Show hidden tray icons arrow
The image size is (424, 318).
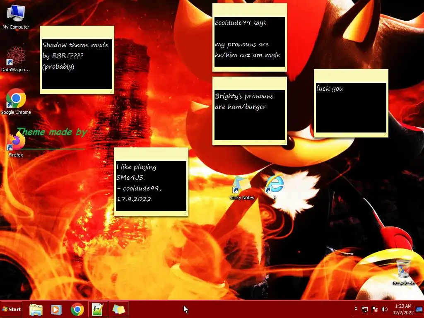[356, 309]
